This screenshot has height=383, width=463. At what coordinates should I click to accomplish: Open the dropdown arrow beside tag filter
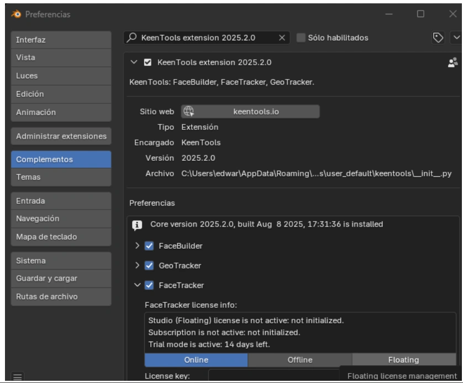pyautogui.click(x=456, y=38)
